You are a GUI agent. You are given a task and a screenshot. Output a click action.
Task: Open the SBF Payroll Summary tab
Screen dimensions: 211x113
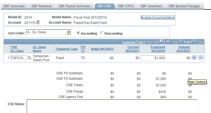(74, 6)
